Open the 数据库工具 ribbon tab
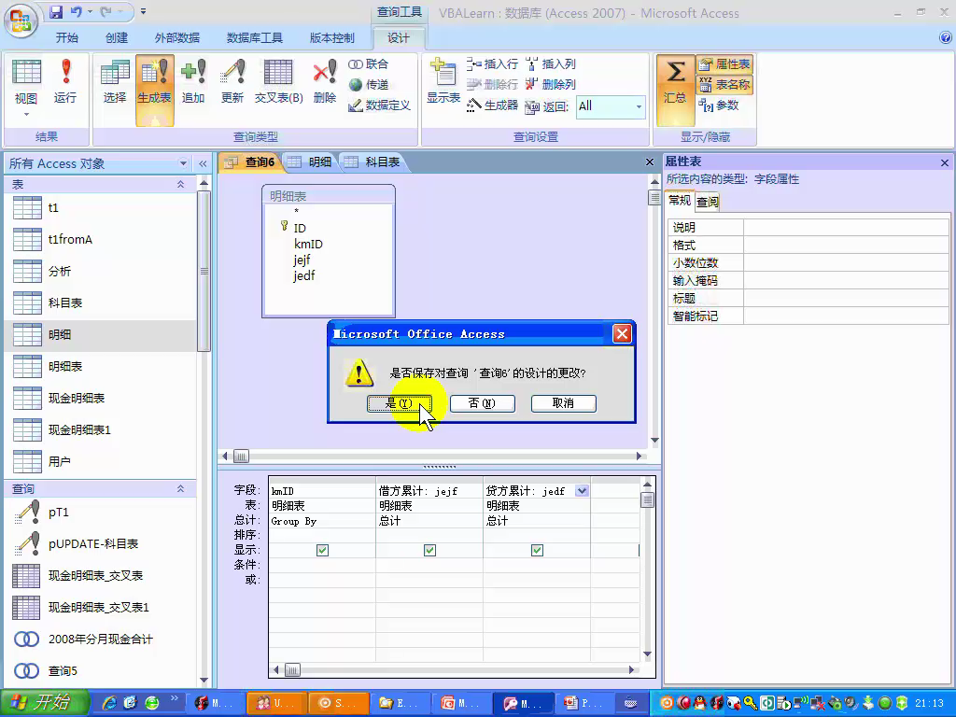Screen dimensions: 956x717 pyautogui.click(x=254, y=37)
